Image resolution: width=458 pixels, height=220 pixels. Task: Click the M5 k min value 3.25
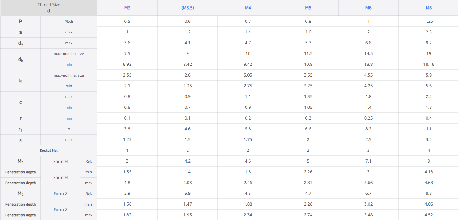308,86
